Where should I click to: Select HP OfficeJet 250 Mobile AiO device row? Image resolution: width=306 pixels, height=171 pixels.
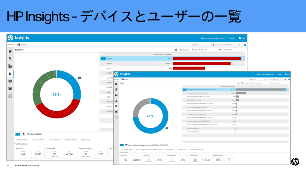(x=236, y=107)
